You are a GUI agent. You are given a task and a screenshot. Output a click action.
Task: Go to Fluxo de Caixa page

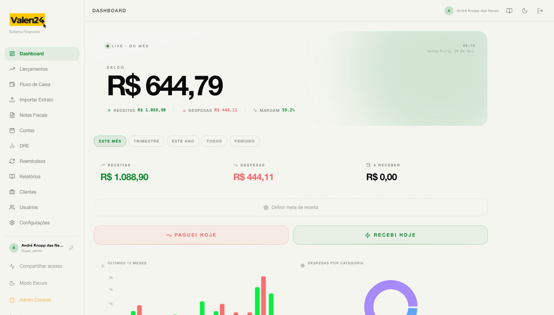pyautogui.click(x=42, y=85)
